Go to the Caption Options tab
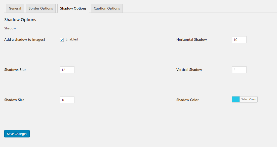 [x=107, y=8]
